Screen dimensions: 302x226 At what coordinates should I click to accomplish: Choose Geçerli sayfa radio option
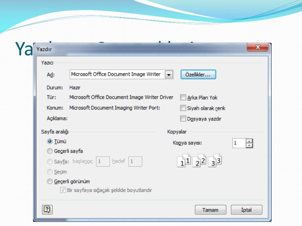50,151
